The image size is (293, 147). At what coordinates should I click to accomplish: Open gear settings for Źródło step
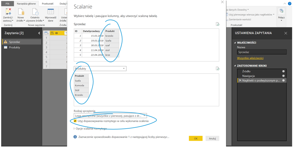click(x=283, y=71)
